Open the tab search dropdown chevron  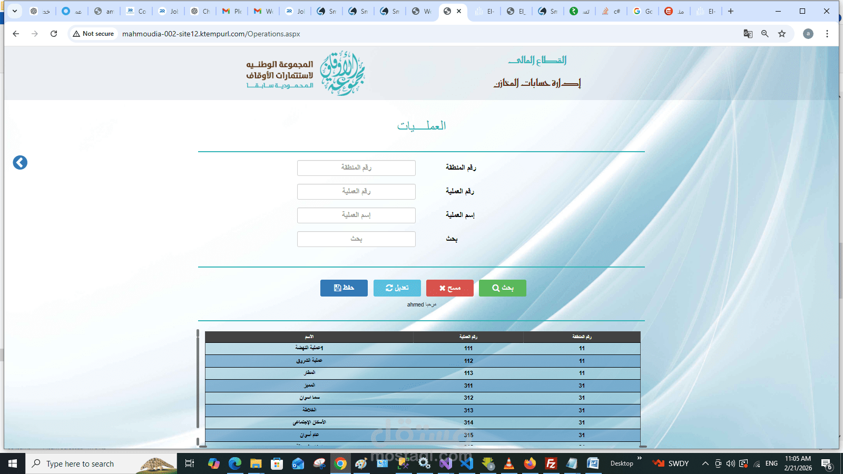pos(15,11)
